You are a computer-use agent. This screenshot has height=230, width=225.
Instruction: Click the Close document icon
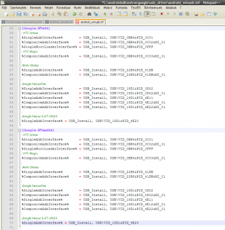32,14
